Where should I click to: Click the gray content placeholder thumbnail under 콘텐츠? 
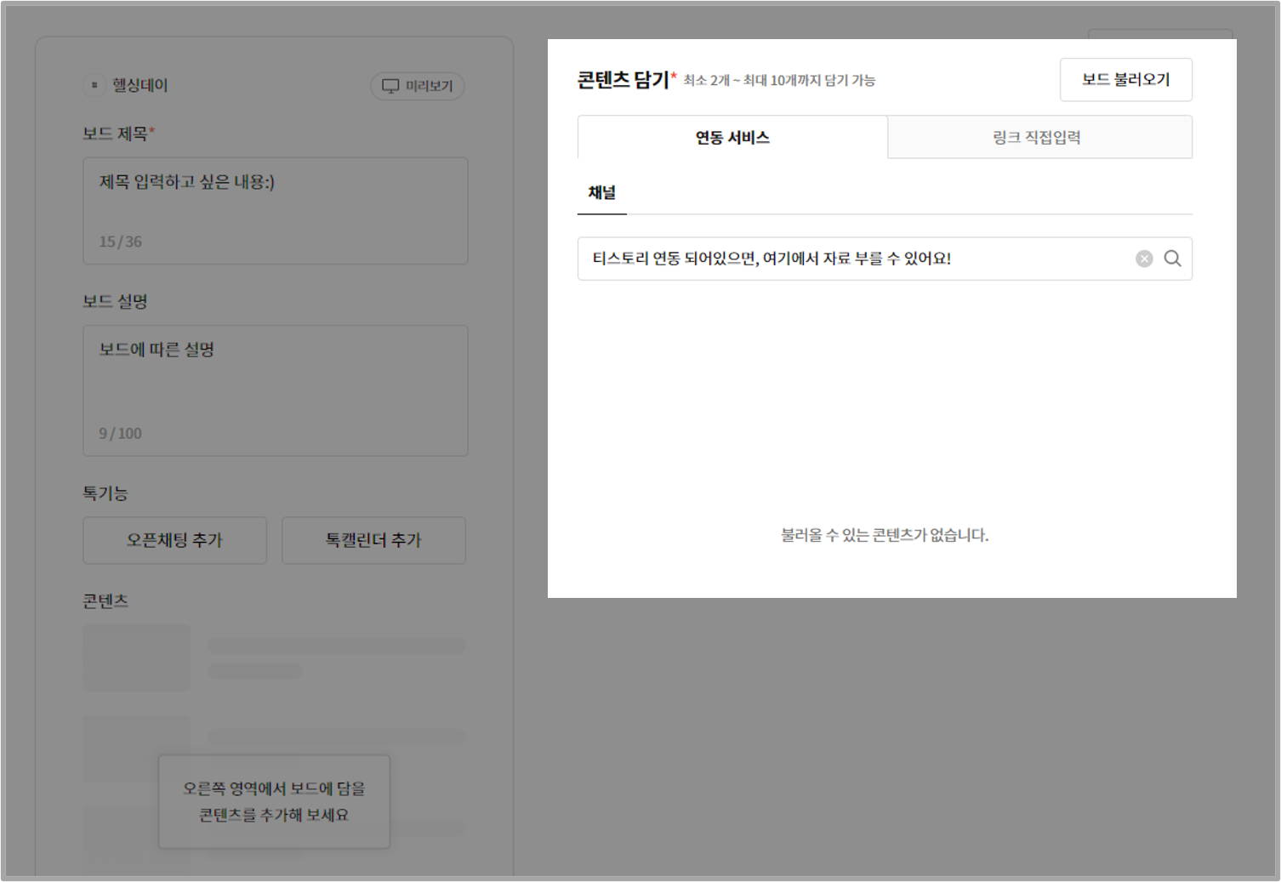click(136, 657)
